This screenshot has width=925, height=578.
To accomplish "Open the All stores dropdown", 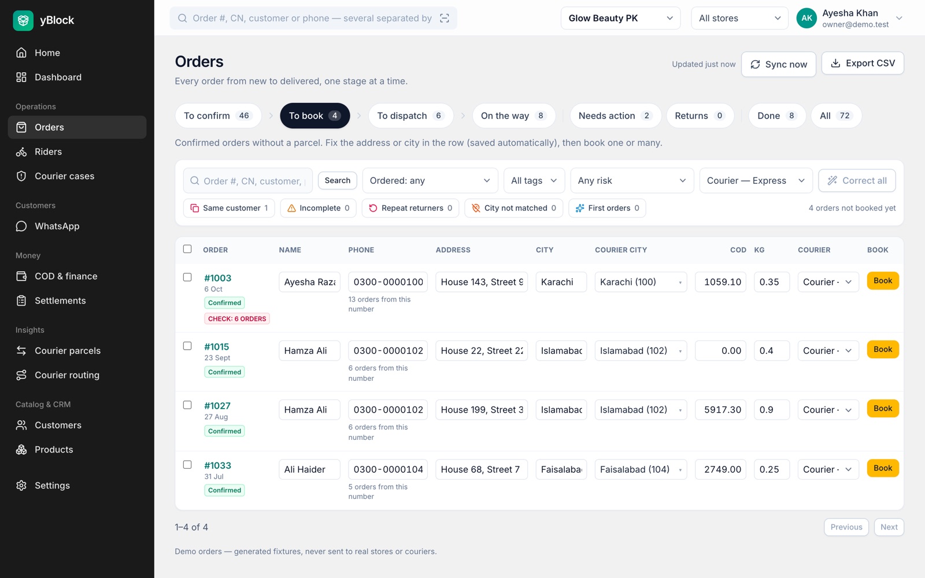I will click(739, 18).
